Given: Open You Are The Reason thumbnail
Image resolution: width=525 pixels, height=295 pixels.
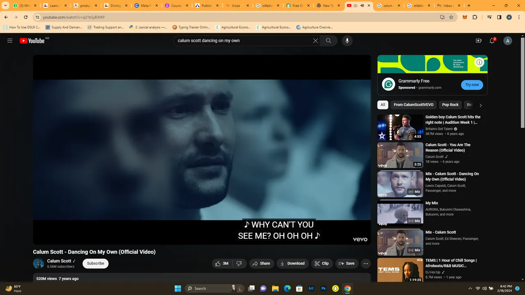Looking at the screenshot, I should tap(400, 155).
